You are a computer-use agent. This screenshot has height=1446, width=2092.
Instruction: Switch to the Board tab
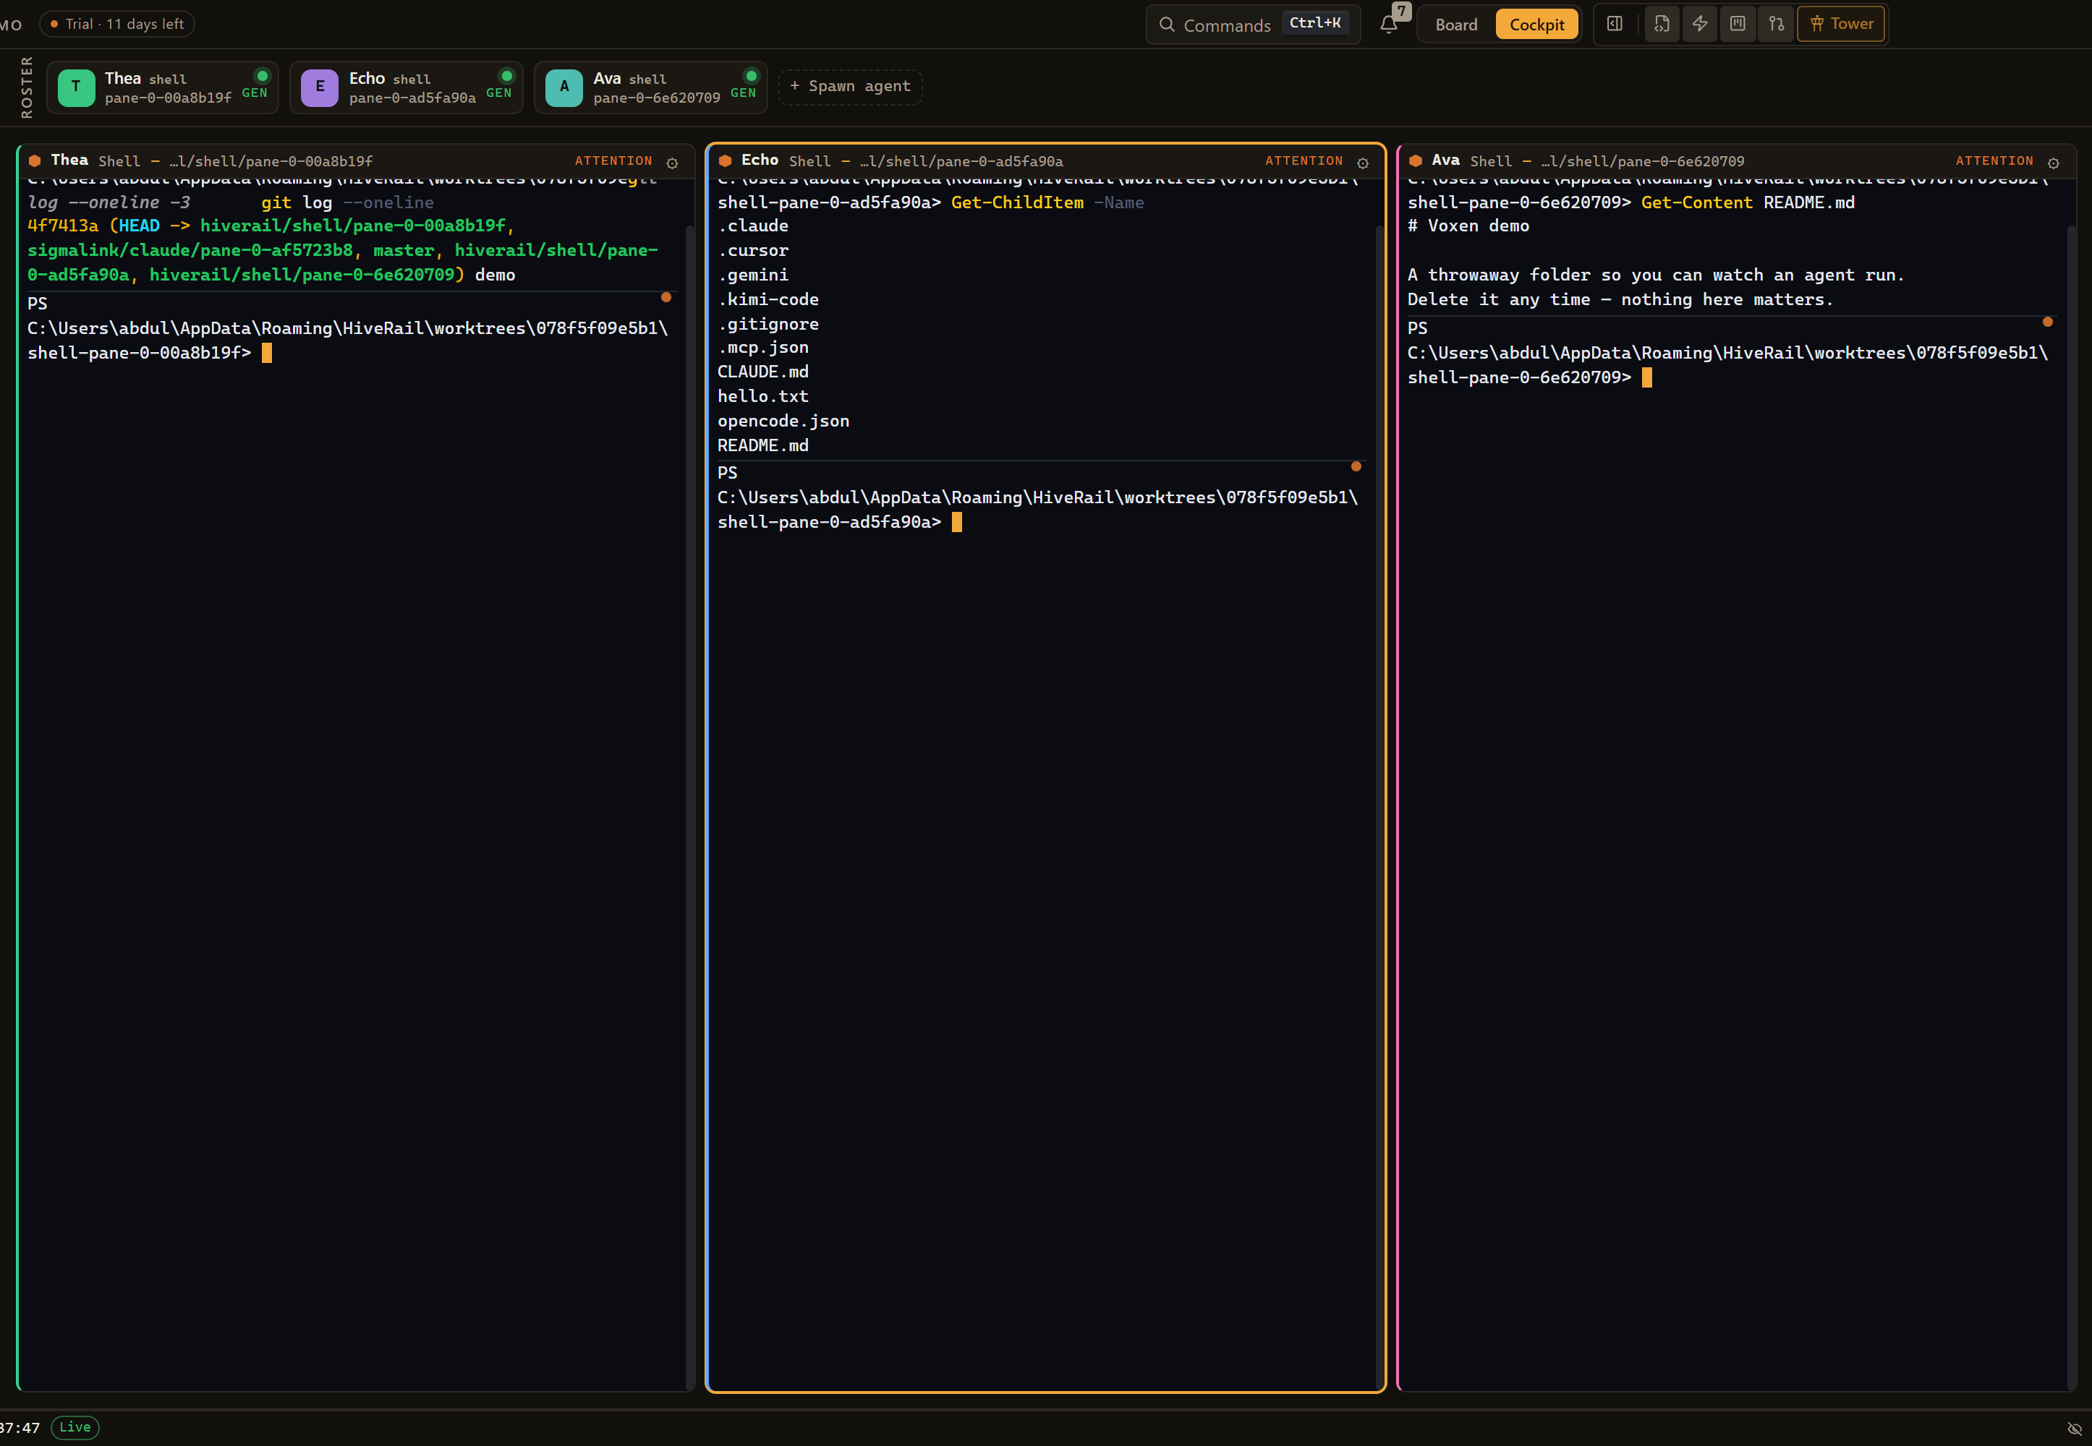click(x=1455, y=25)
